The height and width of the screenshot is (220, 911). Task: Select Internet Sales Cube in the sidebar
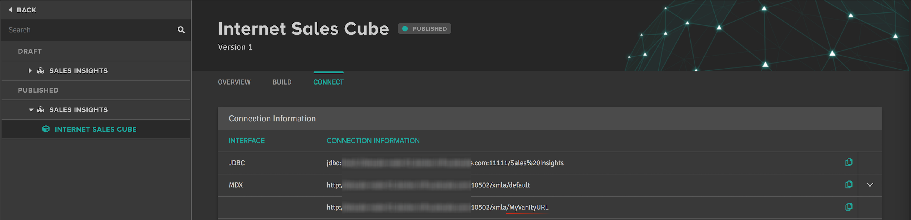click(x=96, y=129)
